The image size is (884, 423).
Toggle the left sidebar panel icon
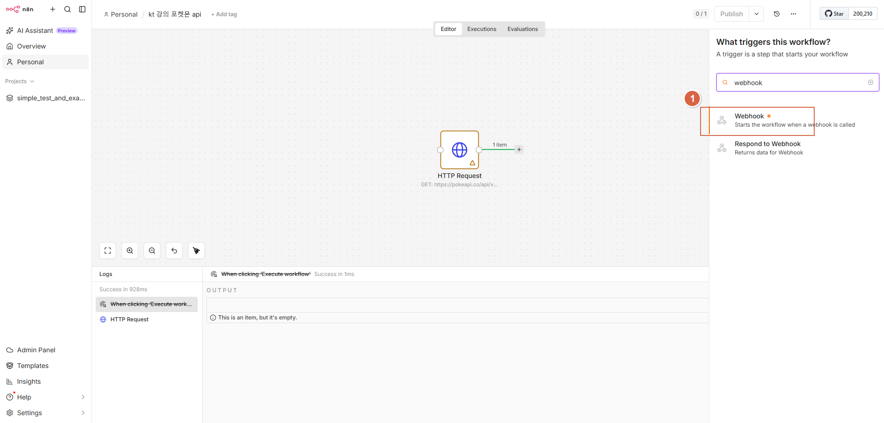pyautogui.click(x=82, y=9)
